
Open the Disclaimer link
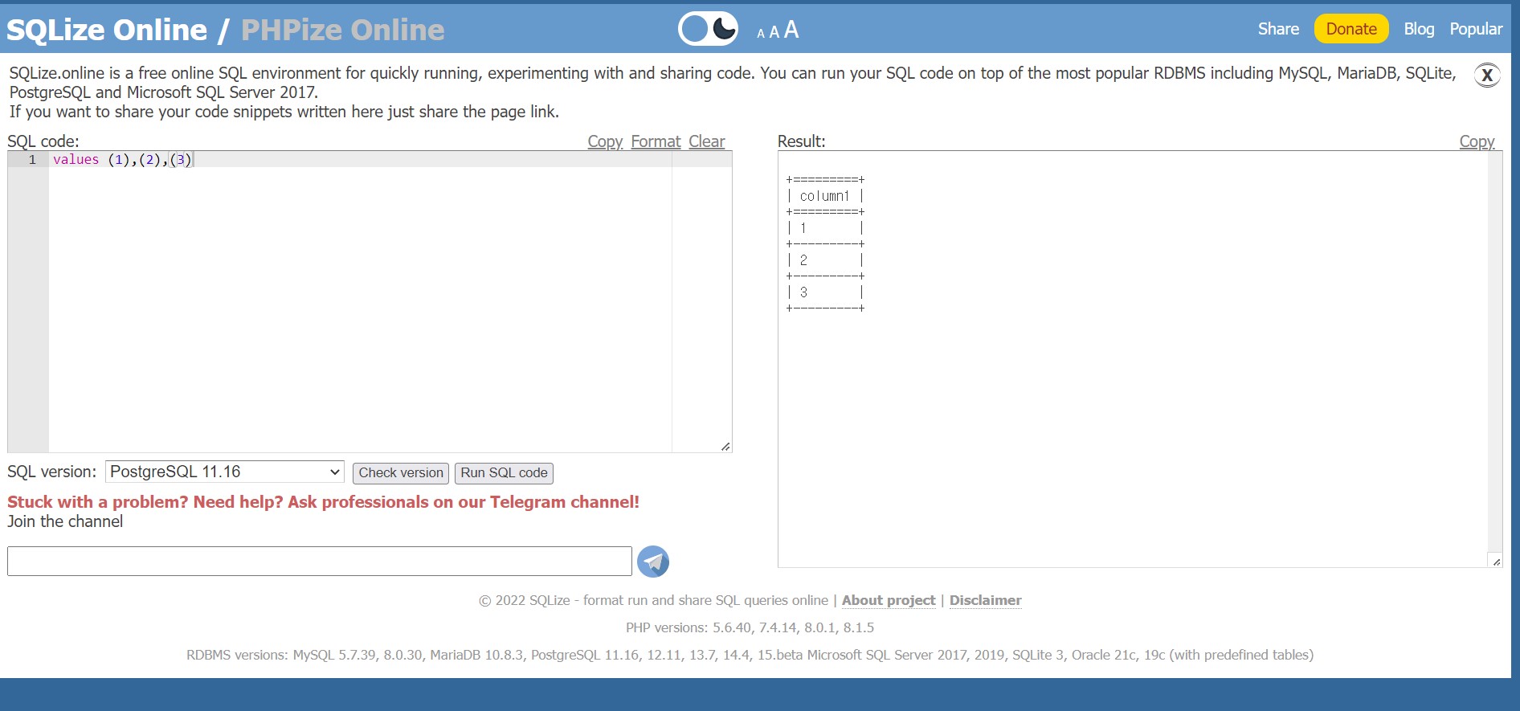pos(985,600)
